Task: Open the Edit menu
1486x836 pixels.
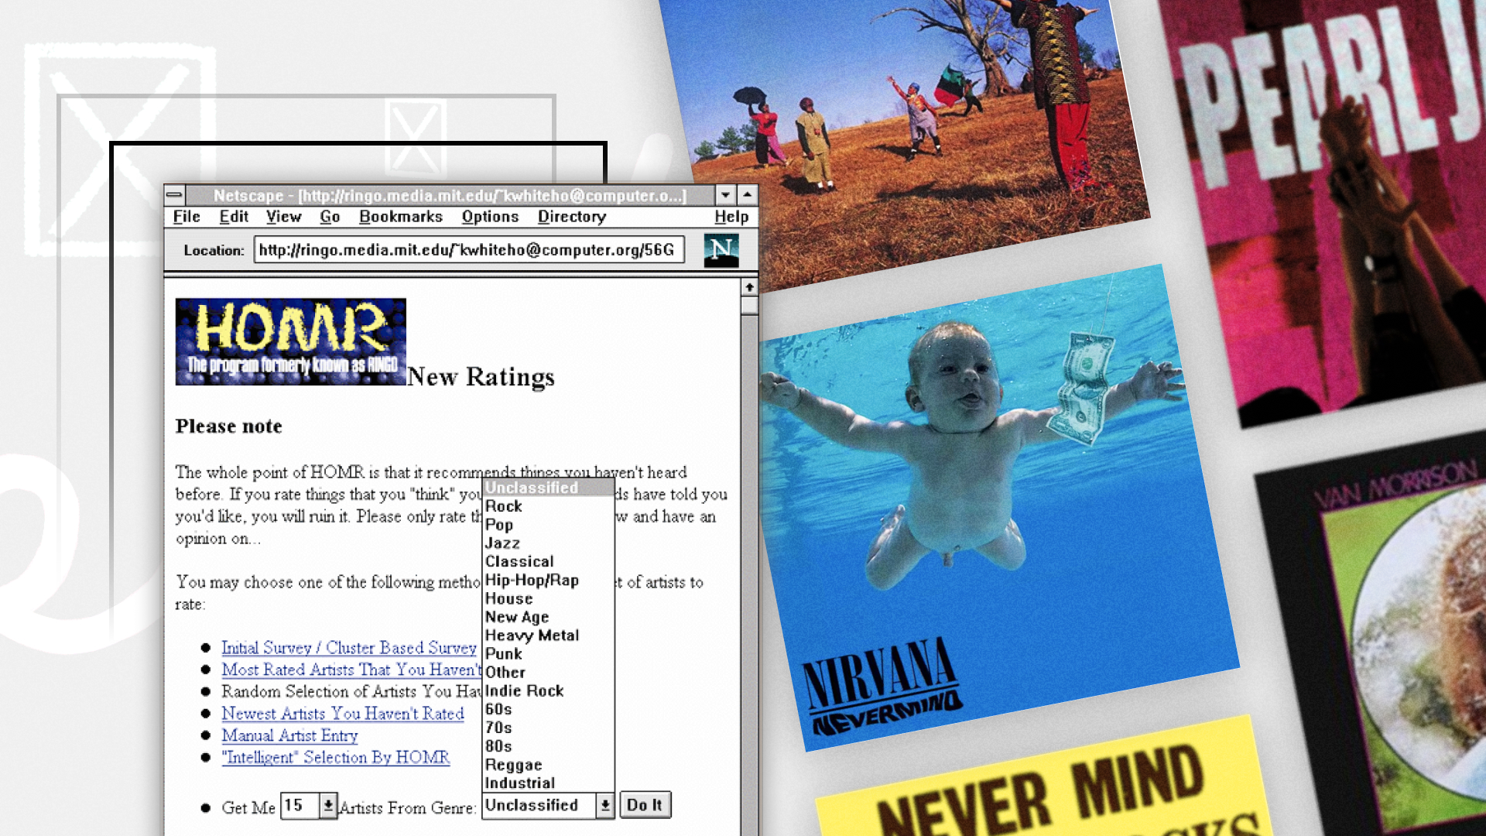Action: [x=234, y=217]
